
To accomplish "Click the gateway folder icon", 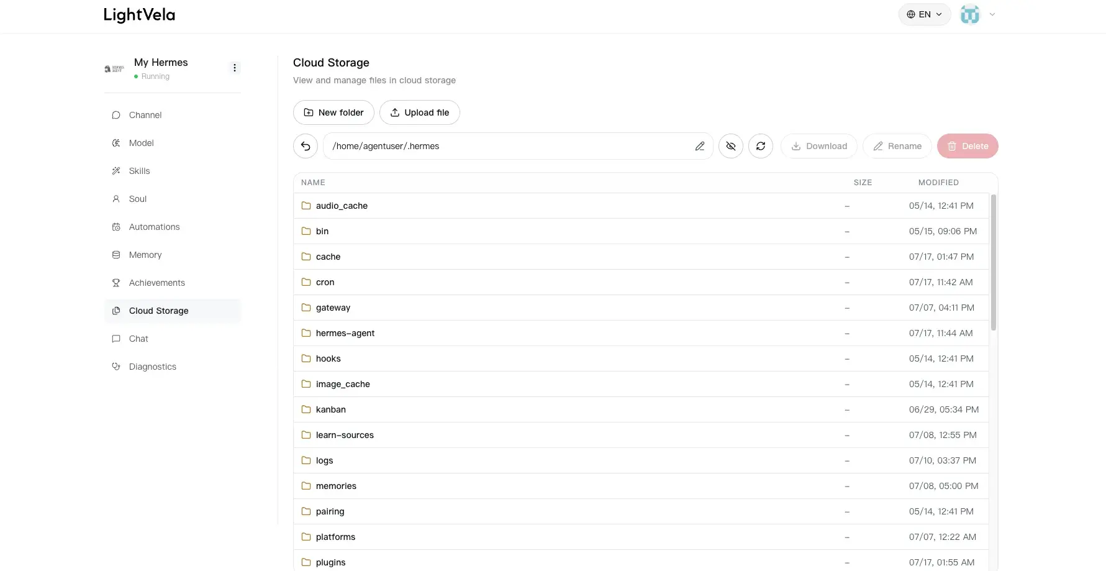I will click(306, 308).
